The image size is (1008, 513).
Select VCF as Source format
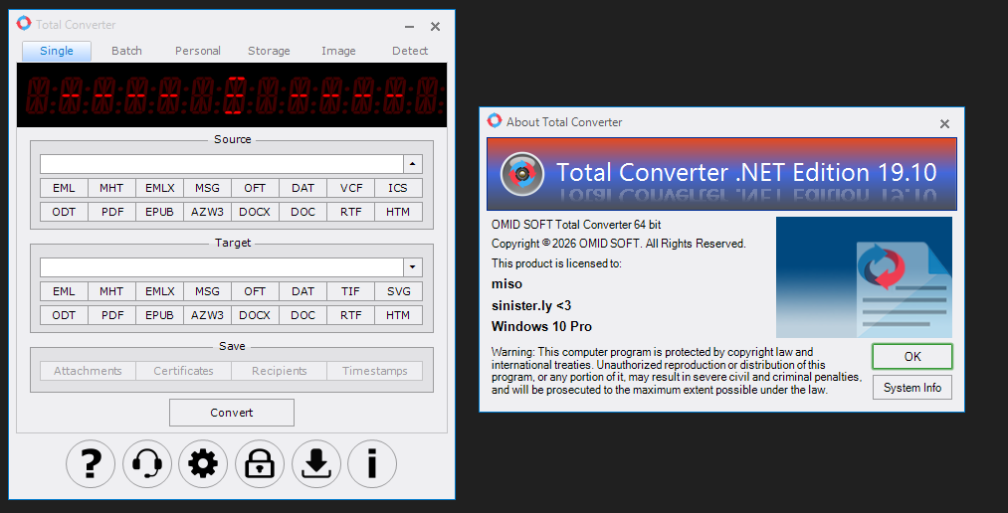click(351, 188)
